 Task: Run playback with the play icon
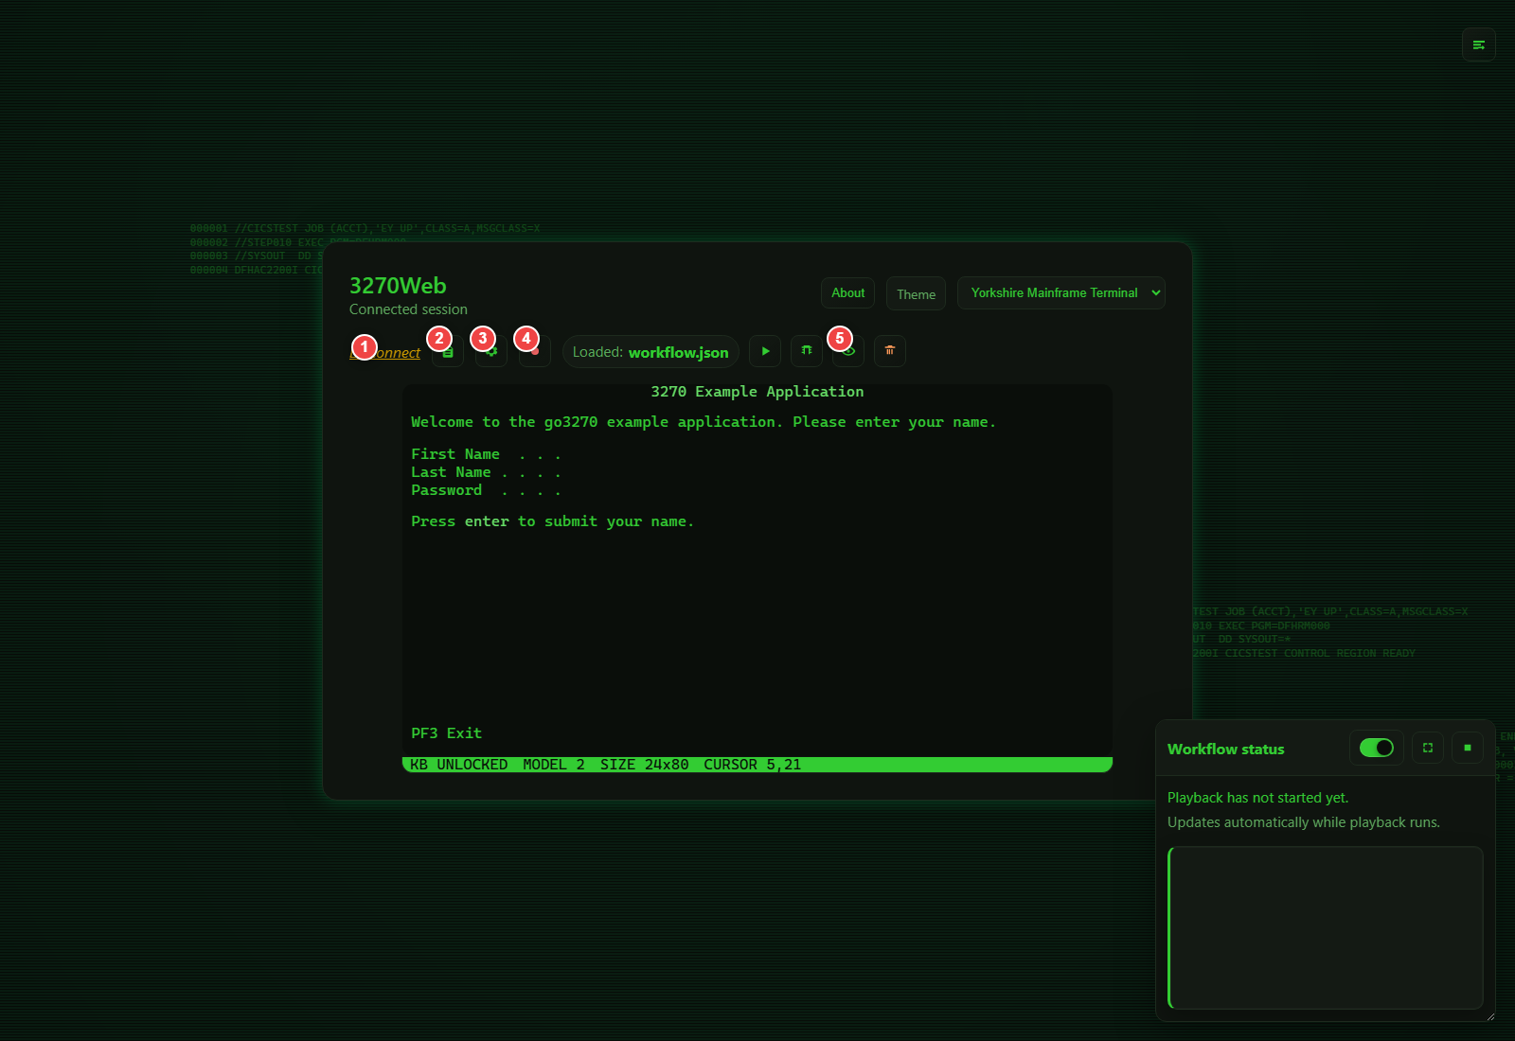(x=764, y=351)
